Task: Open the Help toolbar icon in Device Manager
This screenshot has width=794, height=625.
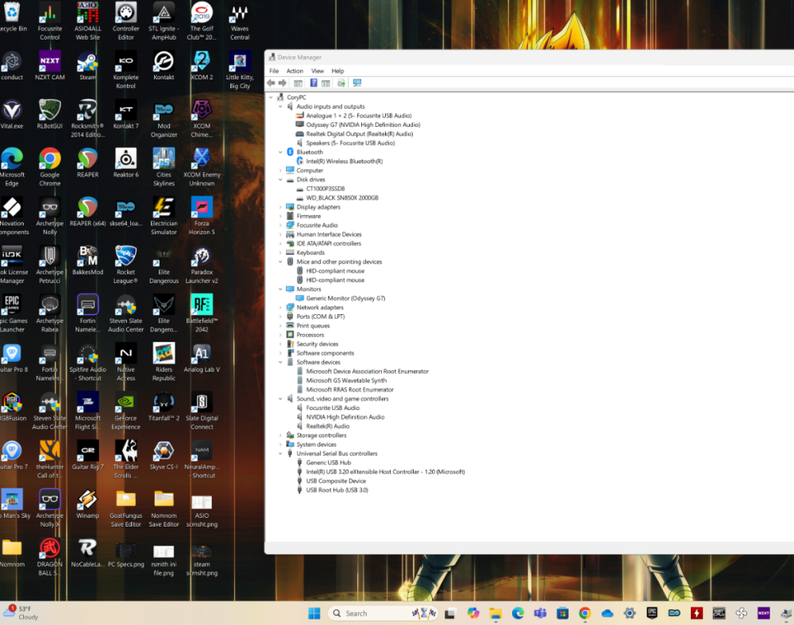Action: [x=314, y=82]
